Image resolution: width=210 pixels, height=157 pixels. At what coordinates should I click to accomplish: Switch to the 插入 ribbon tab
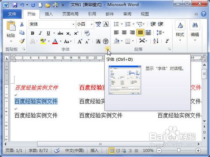[x=49, y=14]
